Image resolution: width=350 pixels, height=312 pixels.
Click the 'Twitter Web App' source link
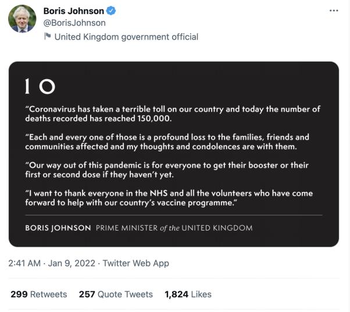click(136, 263)
